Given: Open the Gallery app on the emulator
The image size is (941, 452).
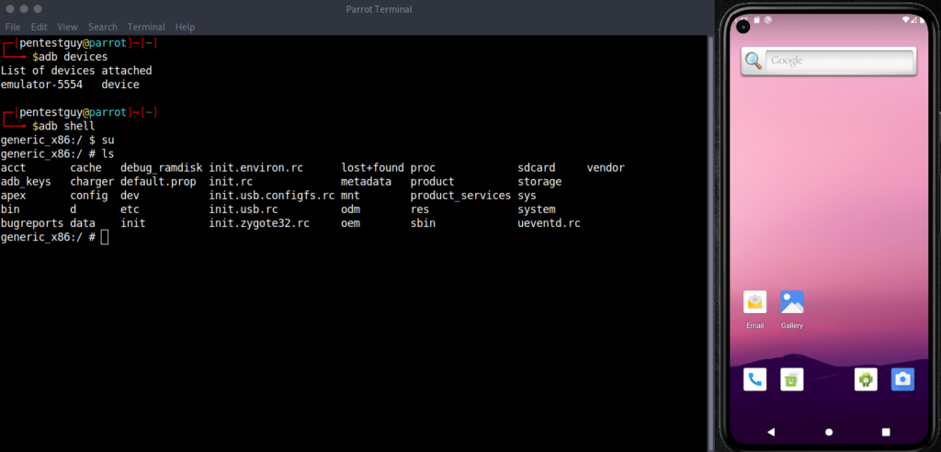Looking at the screenshot, I should (791, 302).
